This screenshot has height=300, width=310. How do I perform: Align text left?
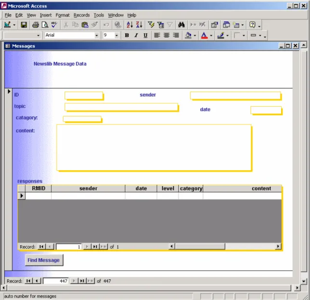pyautogui.click(x=157, y=36)
